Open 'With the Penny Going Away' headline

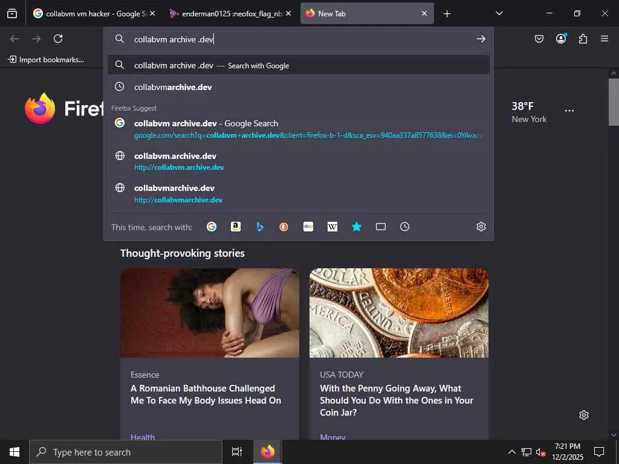[x=397, y=400]
